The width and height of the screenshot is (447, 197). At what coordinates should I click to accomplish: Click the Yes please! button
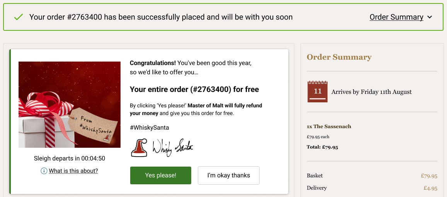[160, 175]
